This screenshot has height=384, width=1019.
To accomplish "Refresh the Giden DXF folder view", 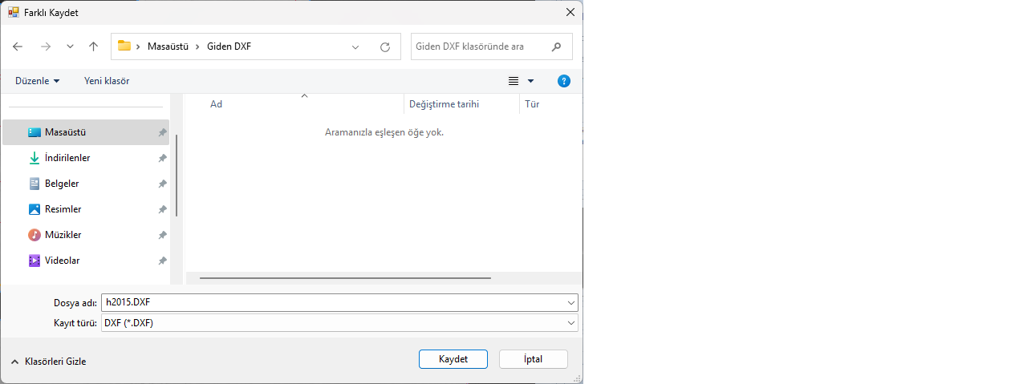I will pos(385,47).
